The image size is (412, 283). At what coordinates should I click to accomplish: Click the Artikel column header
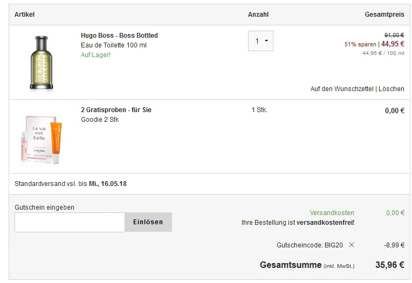[x=24, y=15]
